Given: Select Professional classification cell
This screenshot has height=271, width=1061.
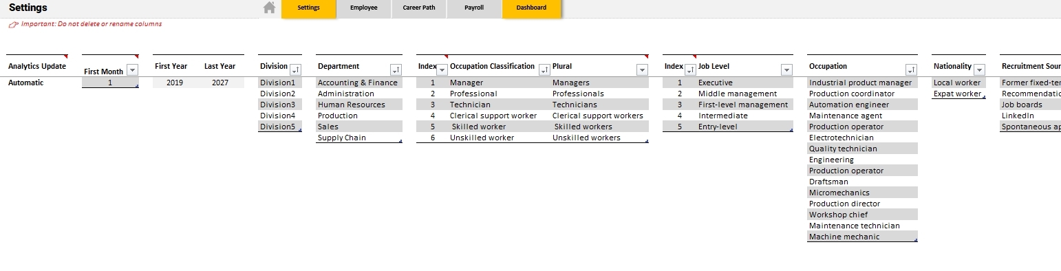Looking at the screenshot, I should click(x=500, y=94).
